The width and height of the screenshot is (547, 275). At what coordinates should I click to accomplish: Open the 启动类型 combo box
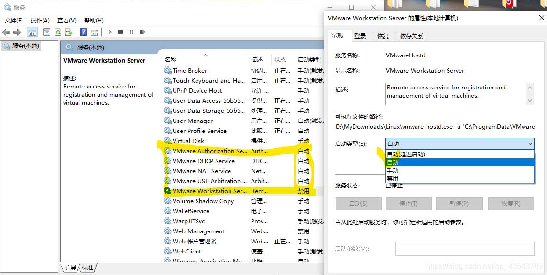[460, 144]
